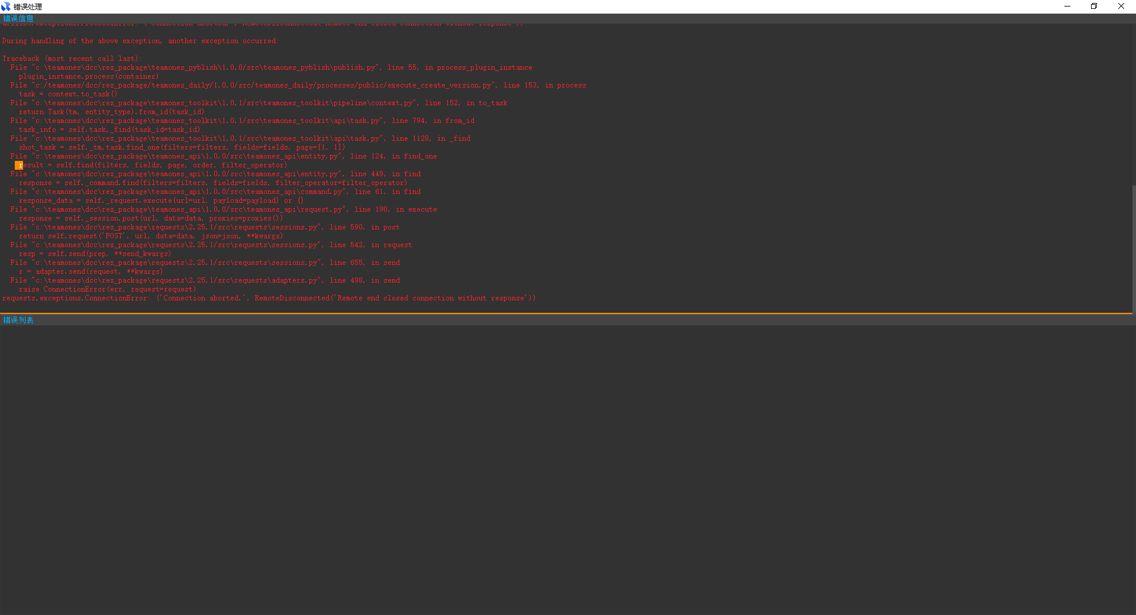Close the 错误处理 window
This screenshot has height=615, width=1136.
[1121, 7]
